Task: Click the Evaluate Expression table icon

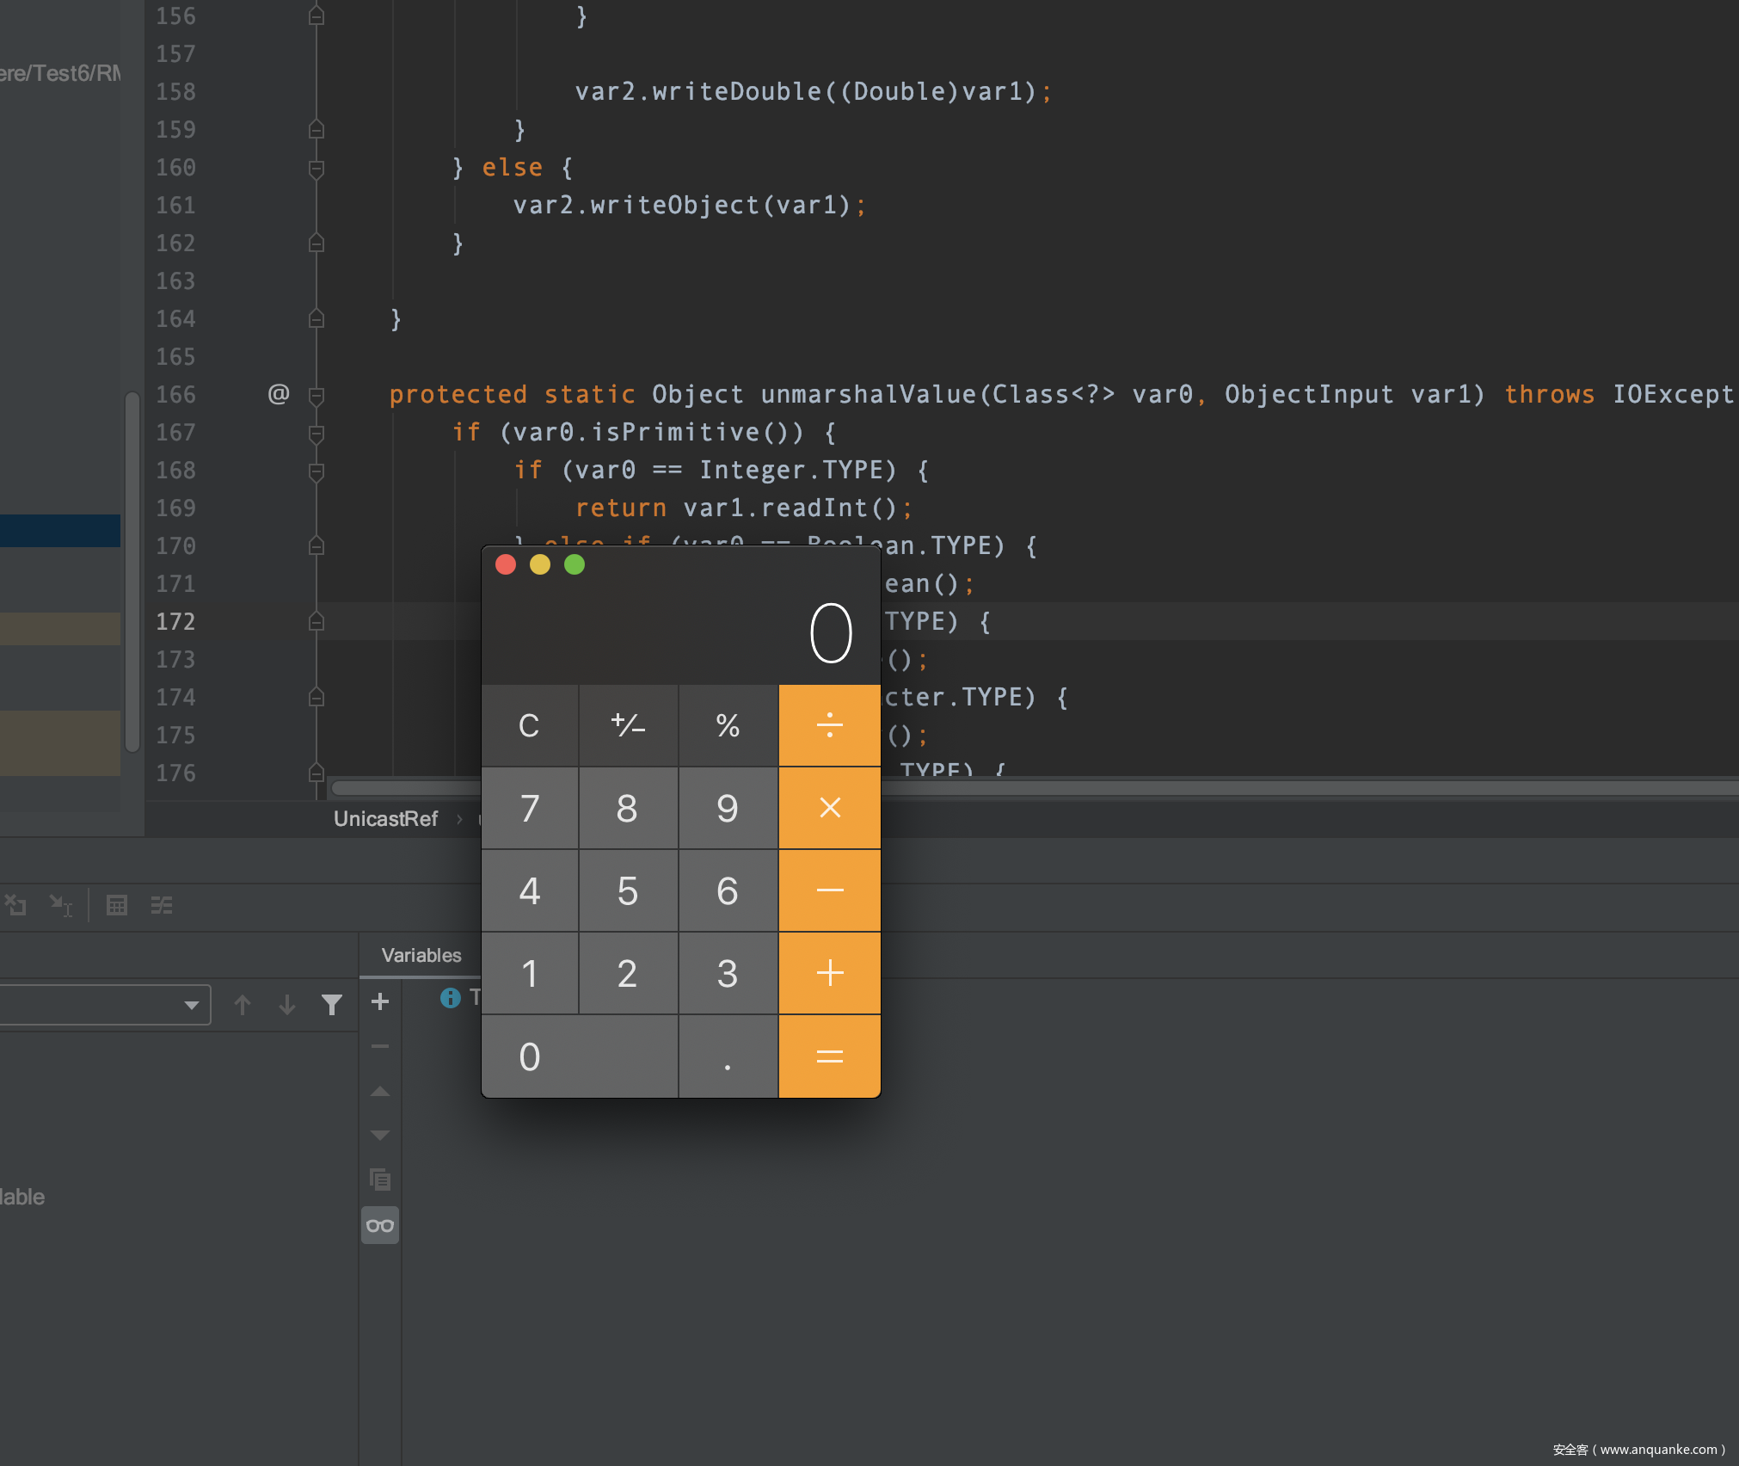Action: tap(116, 905)
